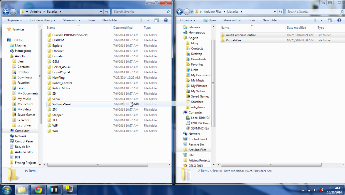Refresh the left Arduino libraries window

click(x=107, y=12)
